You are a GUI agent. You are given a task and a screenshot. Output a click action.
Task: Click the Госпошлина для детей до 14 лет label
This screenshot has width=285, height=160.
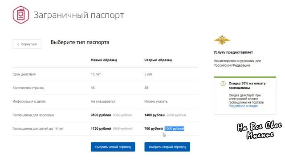38,128
